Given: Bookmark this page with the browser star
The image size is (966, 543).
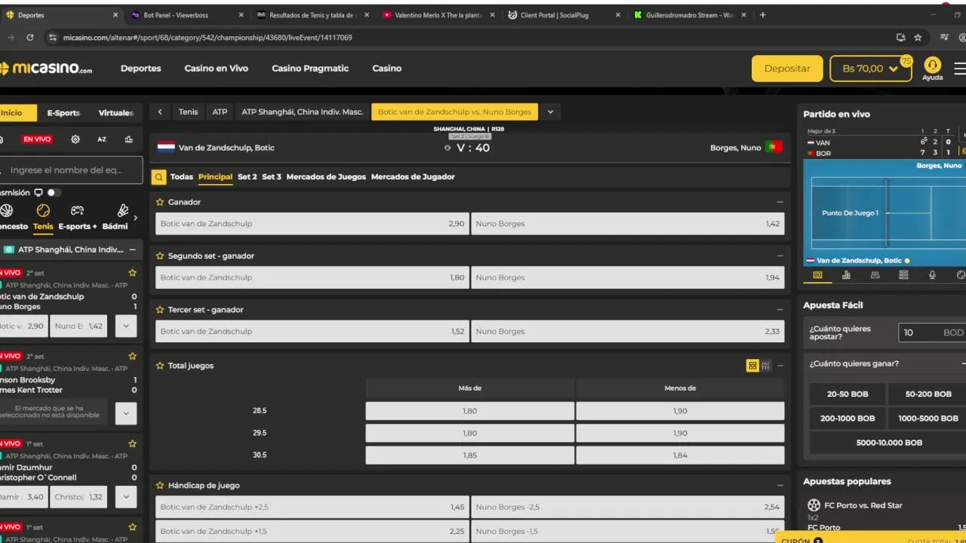Looking at the screenshot, I should pos(918,37).
